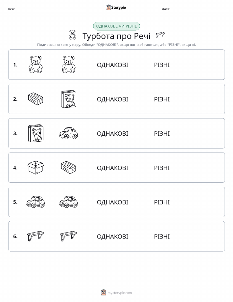Screen dimensions: 233x302
Task: Click the open cardboard box in row 4
Action: pos(35,168)
